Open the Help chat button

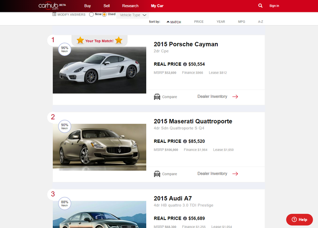(299, 220)
